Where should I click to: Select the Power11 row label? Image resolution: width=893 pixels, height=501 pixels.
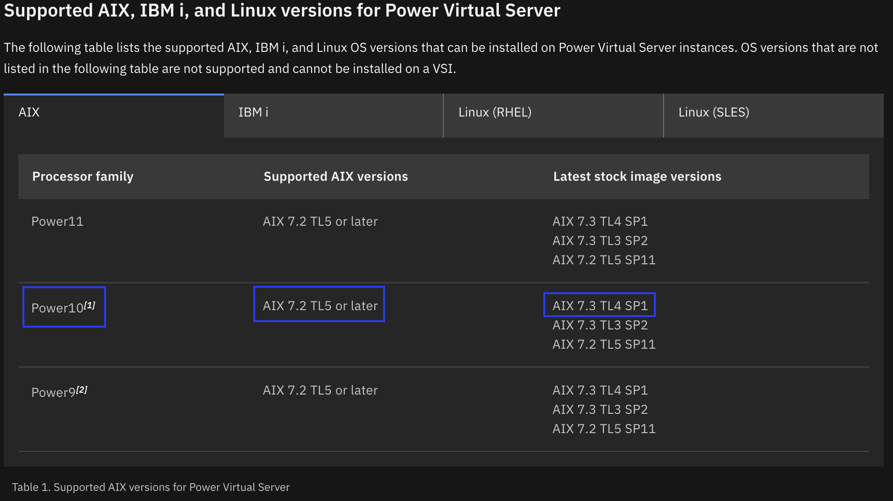point(57,222)
